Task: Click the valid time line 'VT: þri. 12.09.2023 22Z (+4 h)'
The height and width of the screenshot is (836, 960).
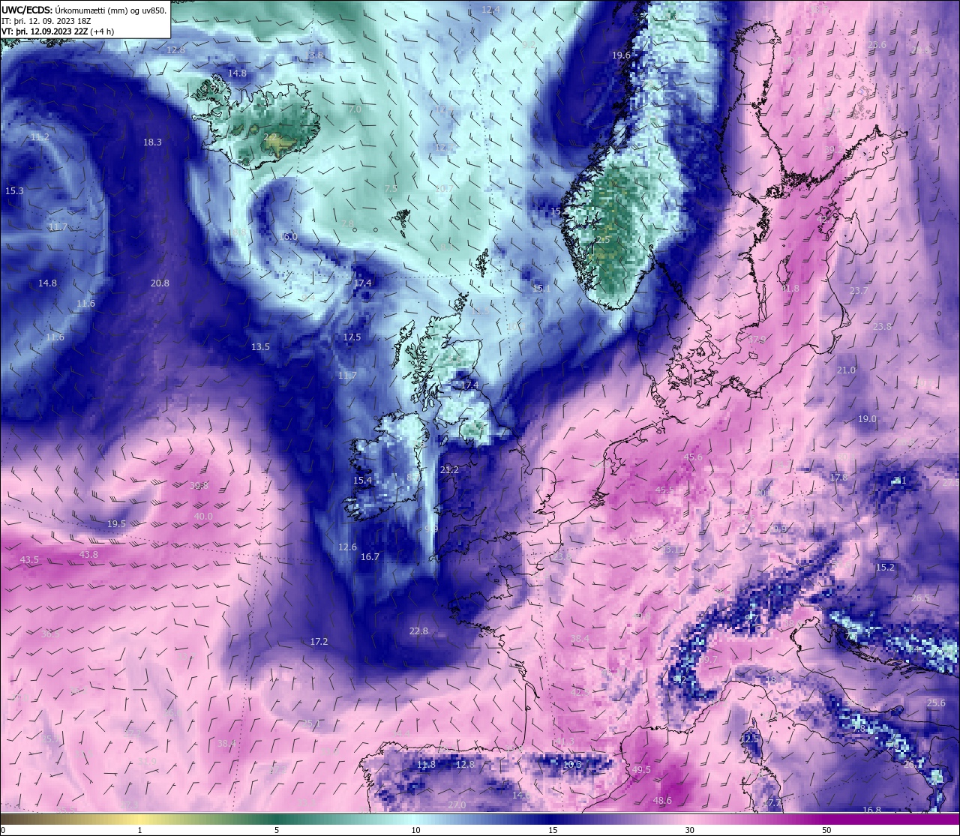Action: pos(58,31)
